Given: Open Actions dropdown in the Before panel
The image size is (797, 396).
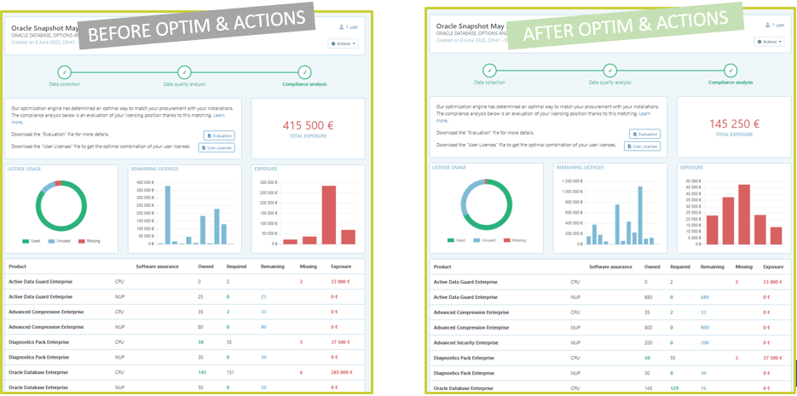Looking at the screenshot, I should click(344, 43).
